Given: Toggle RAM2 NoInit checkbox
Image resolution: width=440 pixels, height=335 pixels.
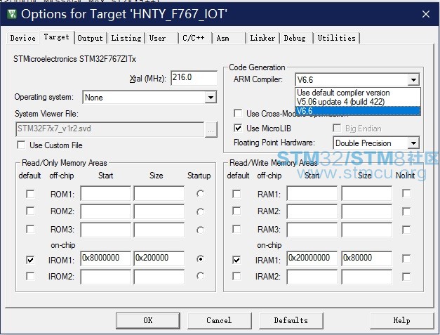Looking at the screenshot, I should (406, 211).
